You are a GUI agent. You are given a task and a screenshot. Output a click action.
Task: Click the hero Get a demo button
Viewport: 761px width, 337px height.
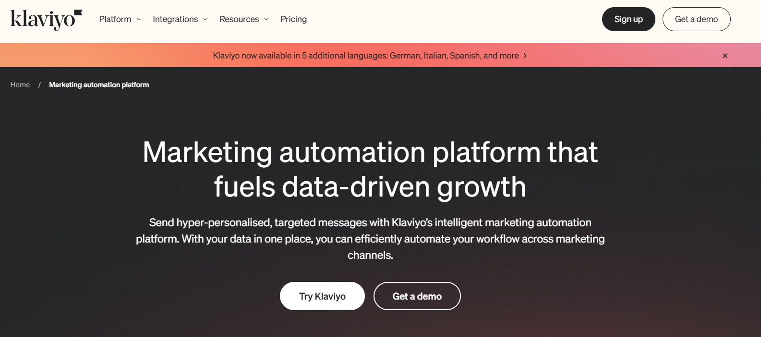(417, 296)
